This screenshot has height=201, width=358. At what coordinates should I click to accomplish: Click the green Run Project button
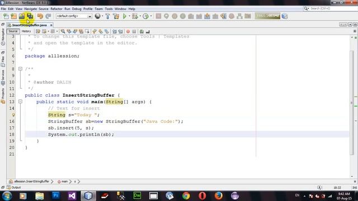pyautogui.click(x=125, y=16)
